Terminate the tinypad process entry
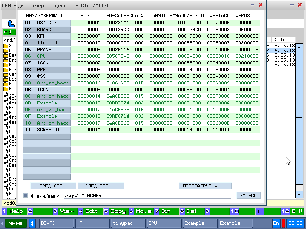This screenshot has height=229, width=306. (x=47, y=42)
